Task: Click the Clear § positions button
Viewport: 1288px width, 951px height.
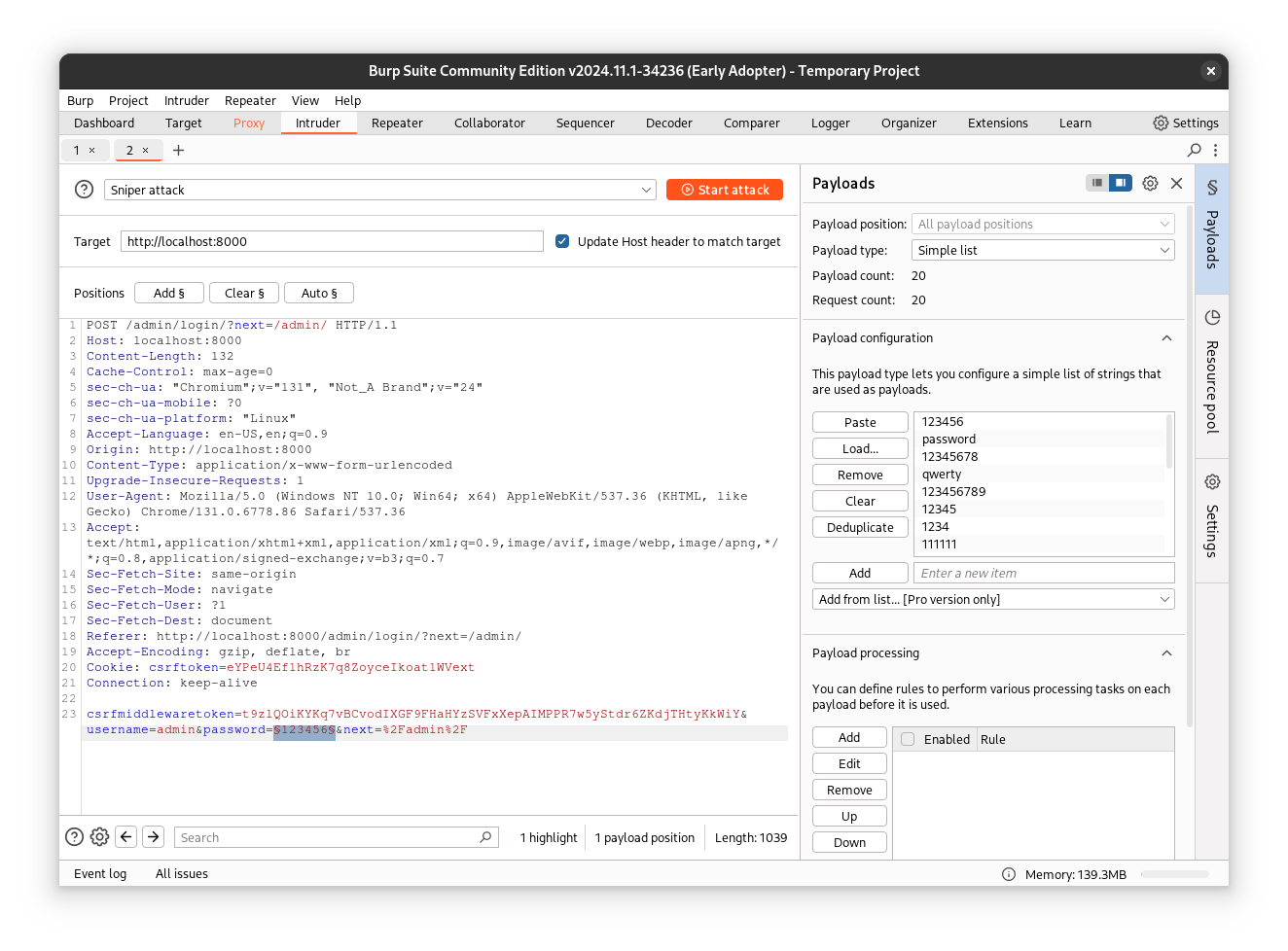Action: click(244, 293)
